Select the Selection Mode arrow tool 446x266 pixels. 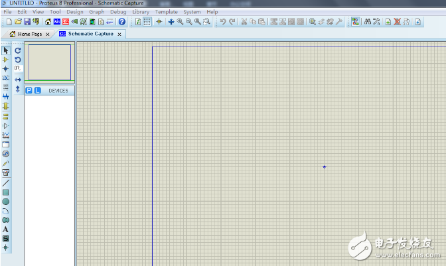pos(6,50)
